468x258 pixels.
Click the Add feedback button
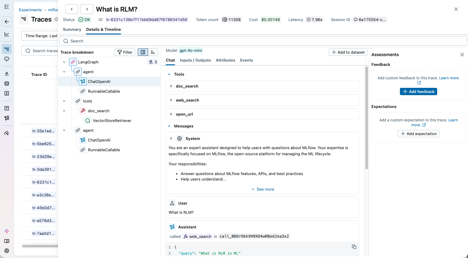click(x=418, y=91)
